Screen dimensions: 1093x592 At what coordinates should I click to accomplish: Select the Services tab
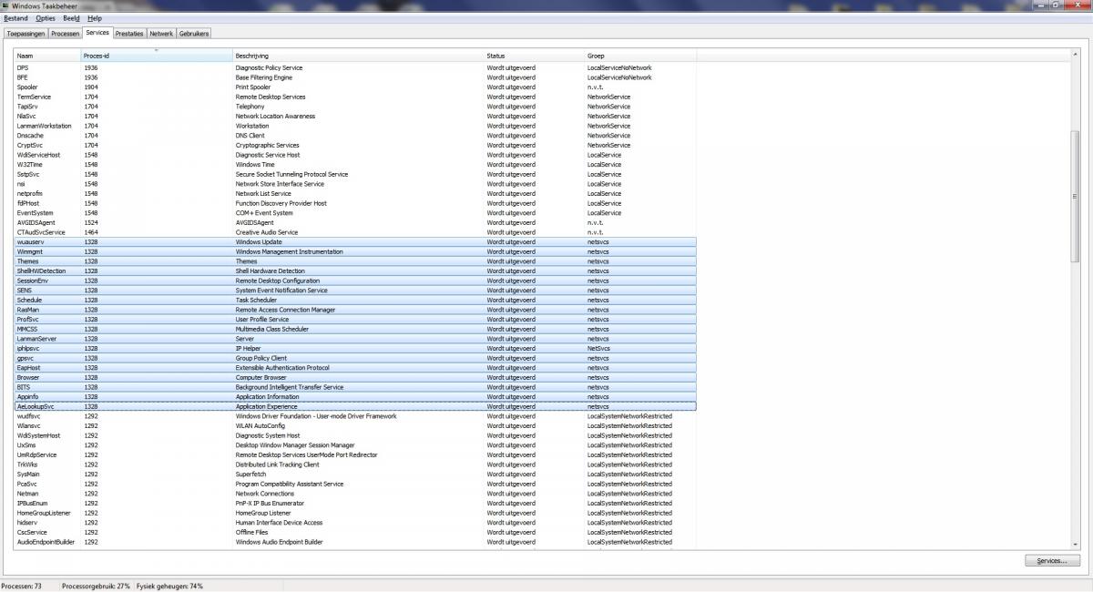coord(97,33)
